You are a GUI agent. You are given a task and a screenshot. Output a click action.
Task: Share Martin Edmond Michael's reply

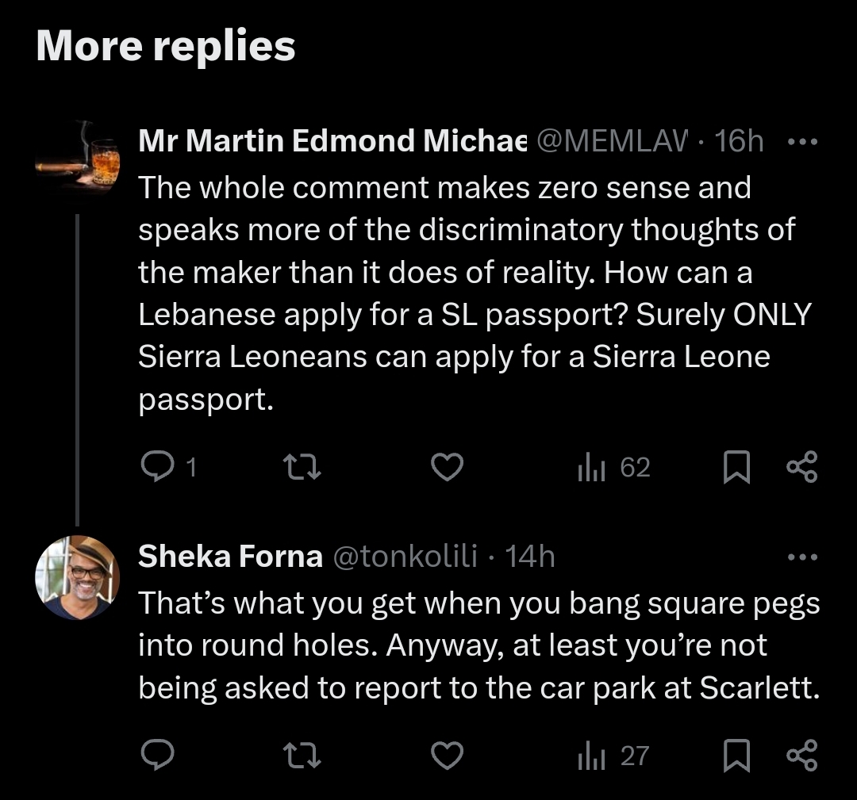(801, 467)
